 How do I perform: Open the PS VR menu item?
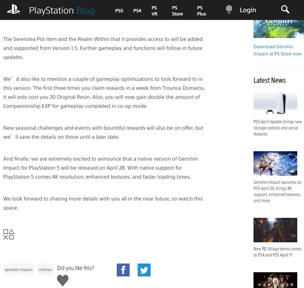pyautogui.click(x=154, y=11)
